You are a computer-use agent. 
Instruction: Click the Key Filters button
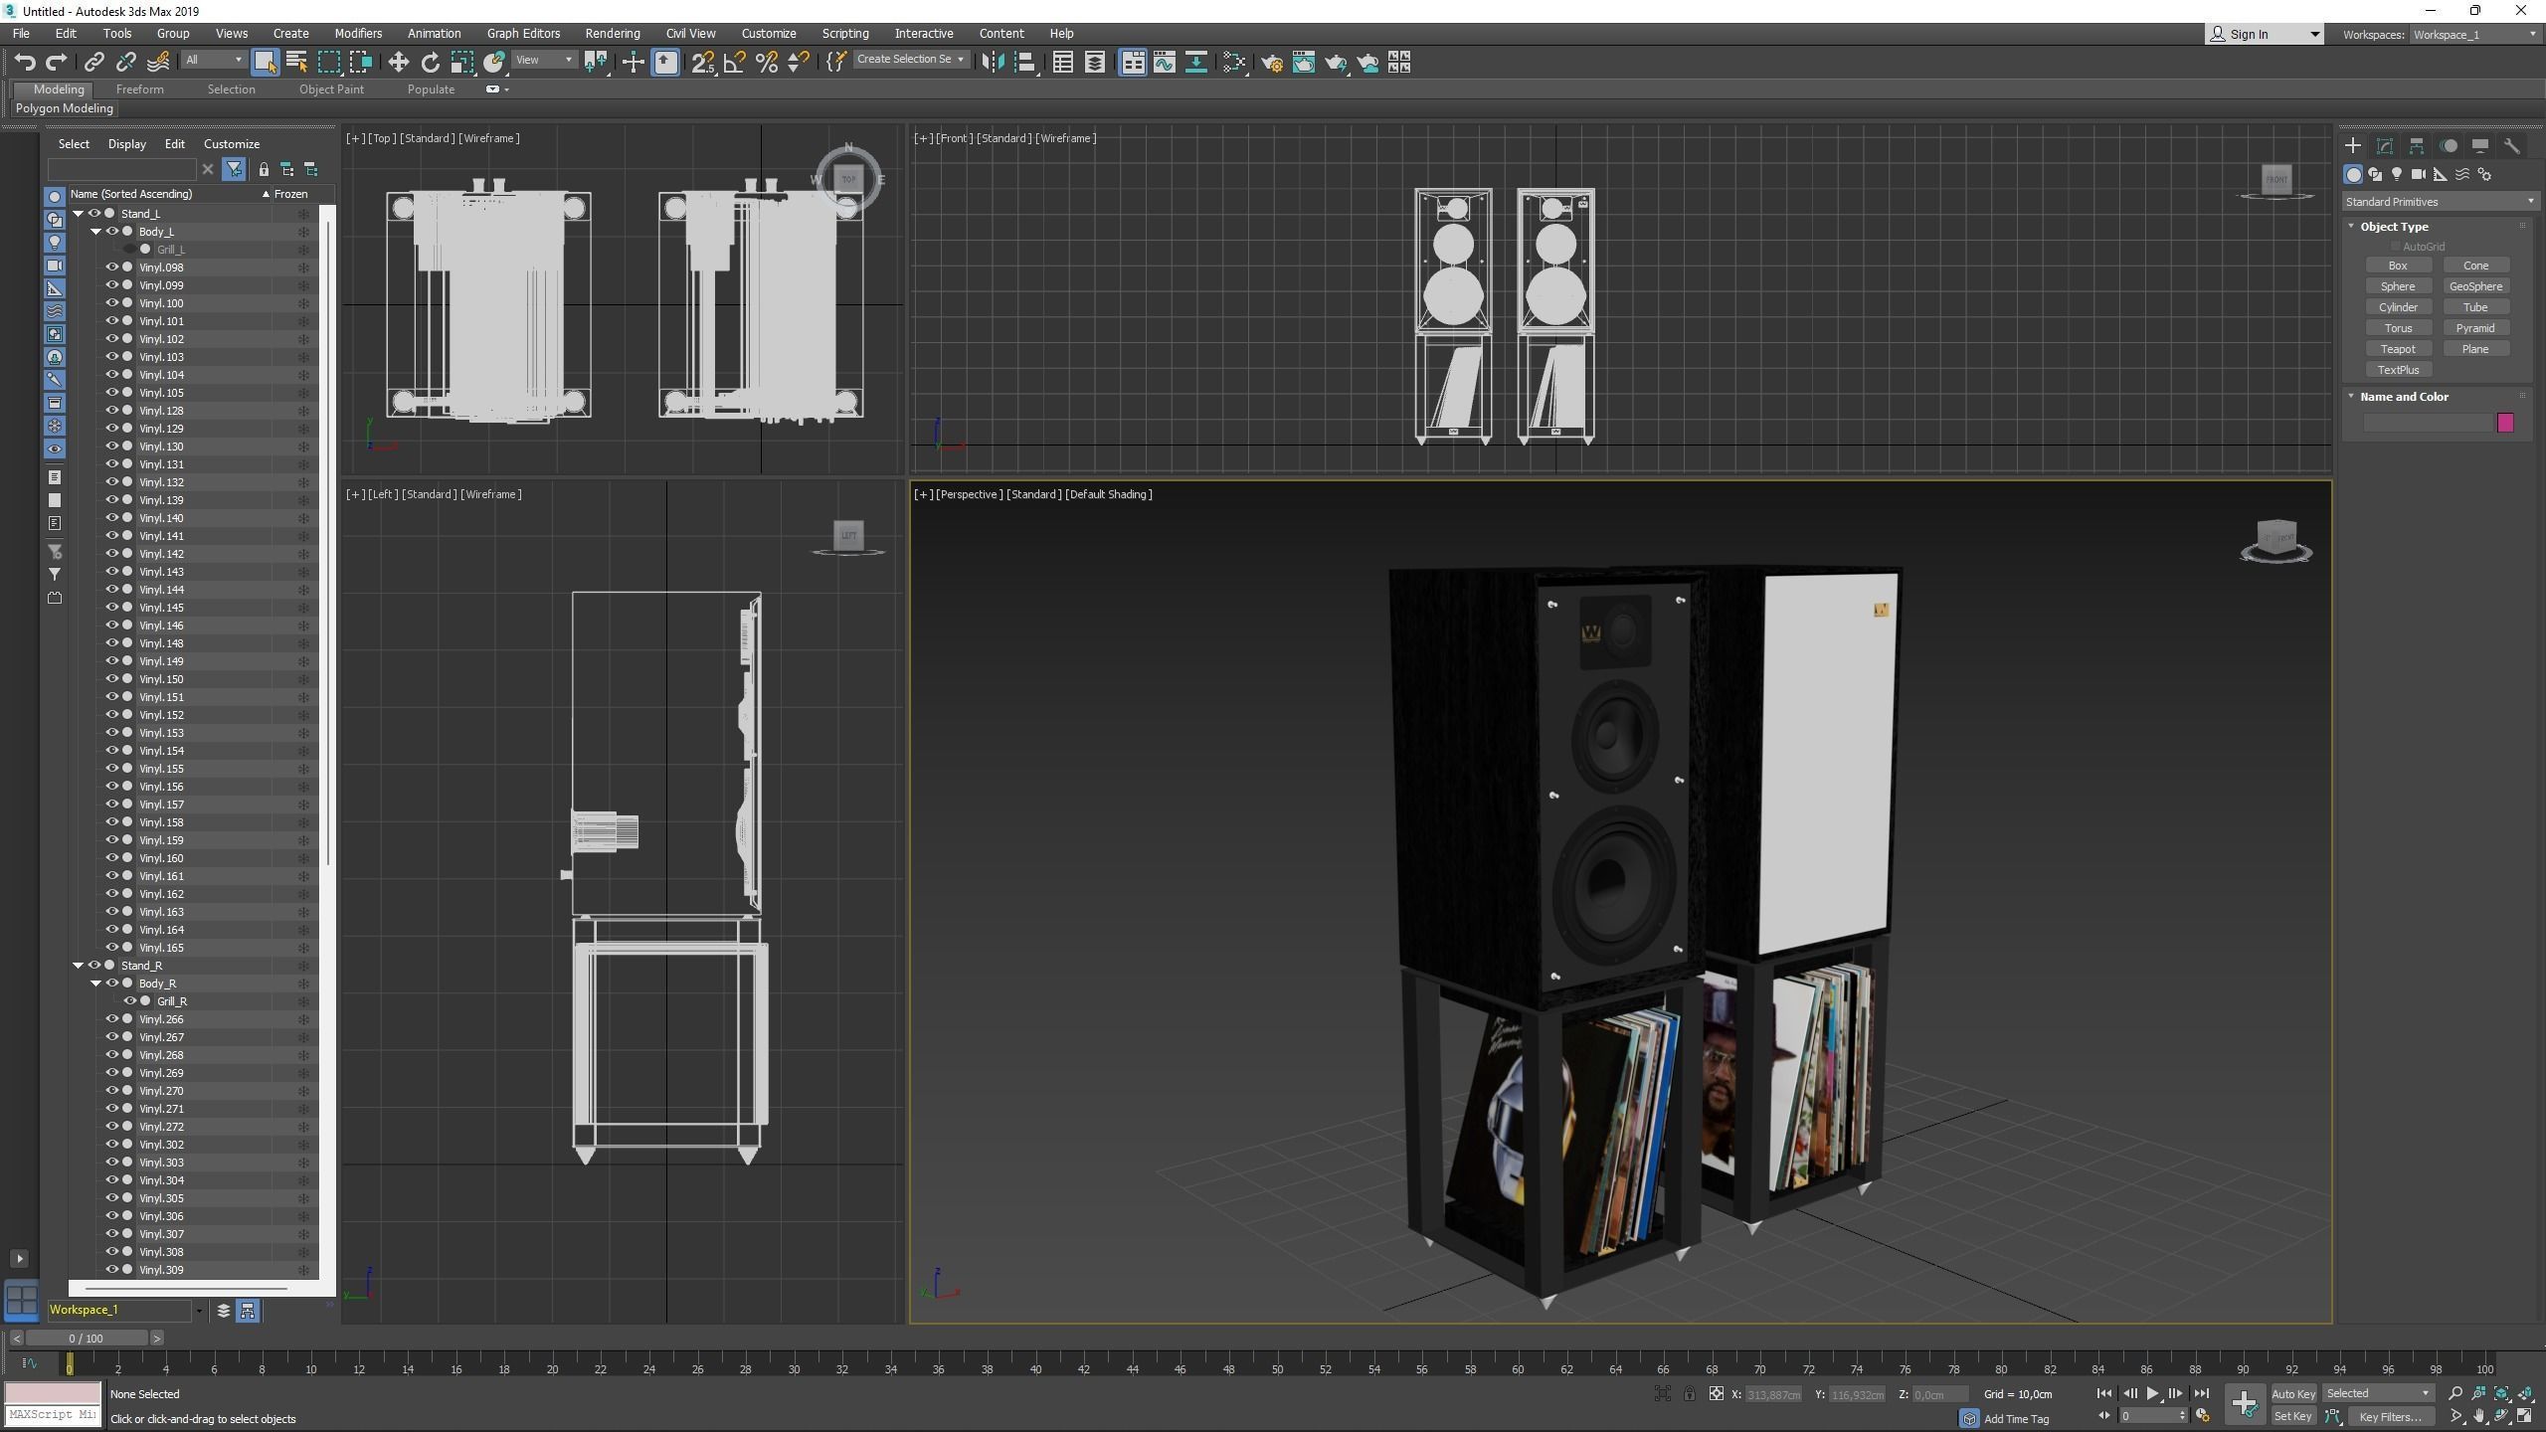click(2389, 1417)
